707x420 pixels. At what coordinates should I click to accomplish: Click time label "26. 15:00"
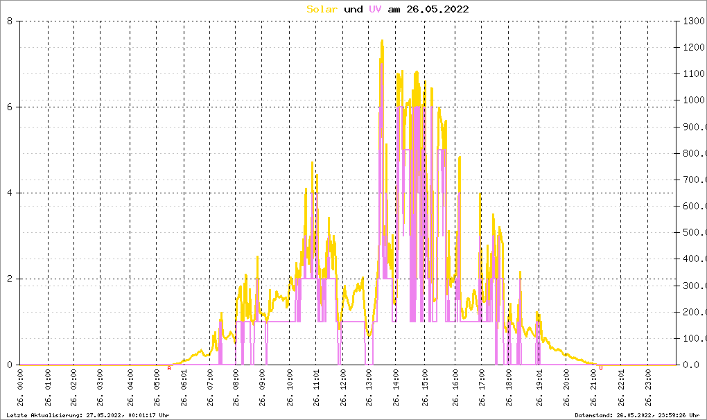pos(425,387)
